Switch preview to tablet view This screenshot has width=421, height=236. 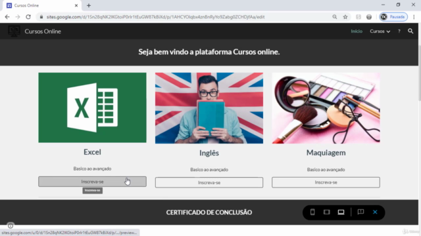[326, 212]
